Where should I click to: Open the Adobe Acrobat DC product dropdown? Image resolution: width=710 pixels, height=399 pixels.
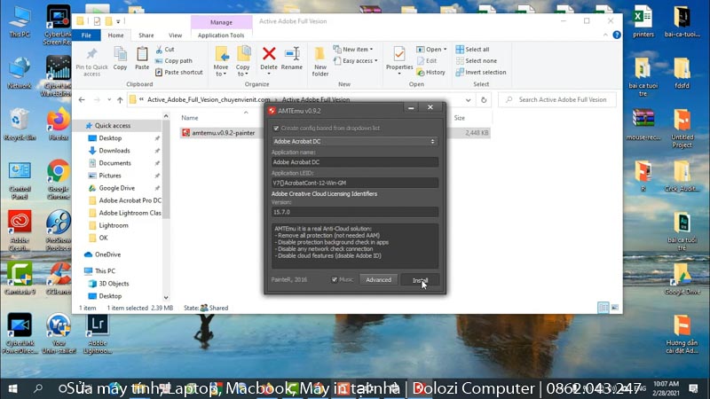click(355, 141)
